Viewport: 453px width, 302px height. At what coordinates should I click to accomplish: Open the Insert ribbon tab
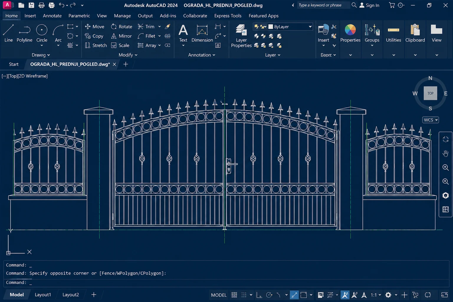coord(30,16)
